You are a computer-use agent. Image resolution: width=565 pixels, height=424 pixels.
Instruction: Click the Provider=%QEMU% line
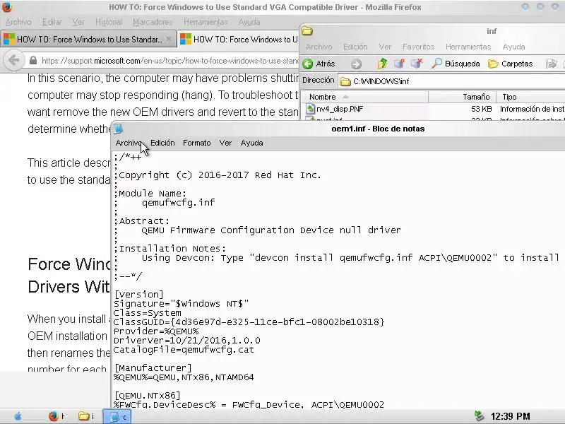[156, 331]
